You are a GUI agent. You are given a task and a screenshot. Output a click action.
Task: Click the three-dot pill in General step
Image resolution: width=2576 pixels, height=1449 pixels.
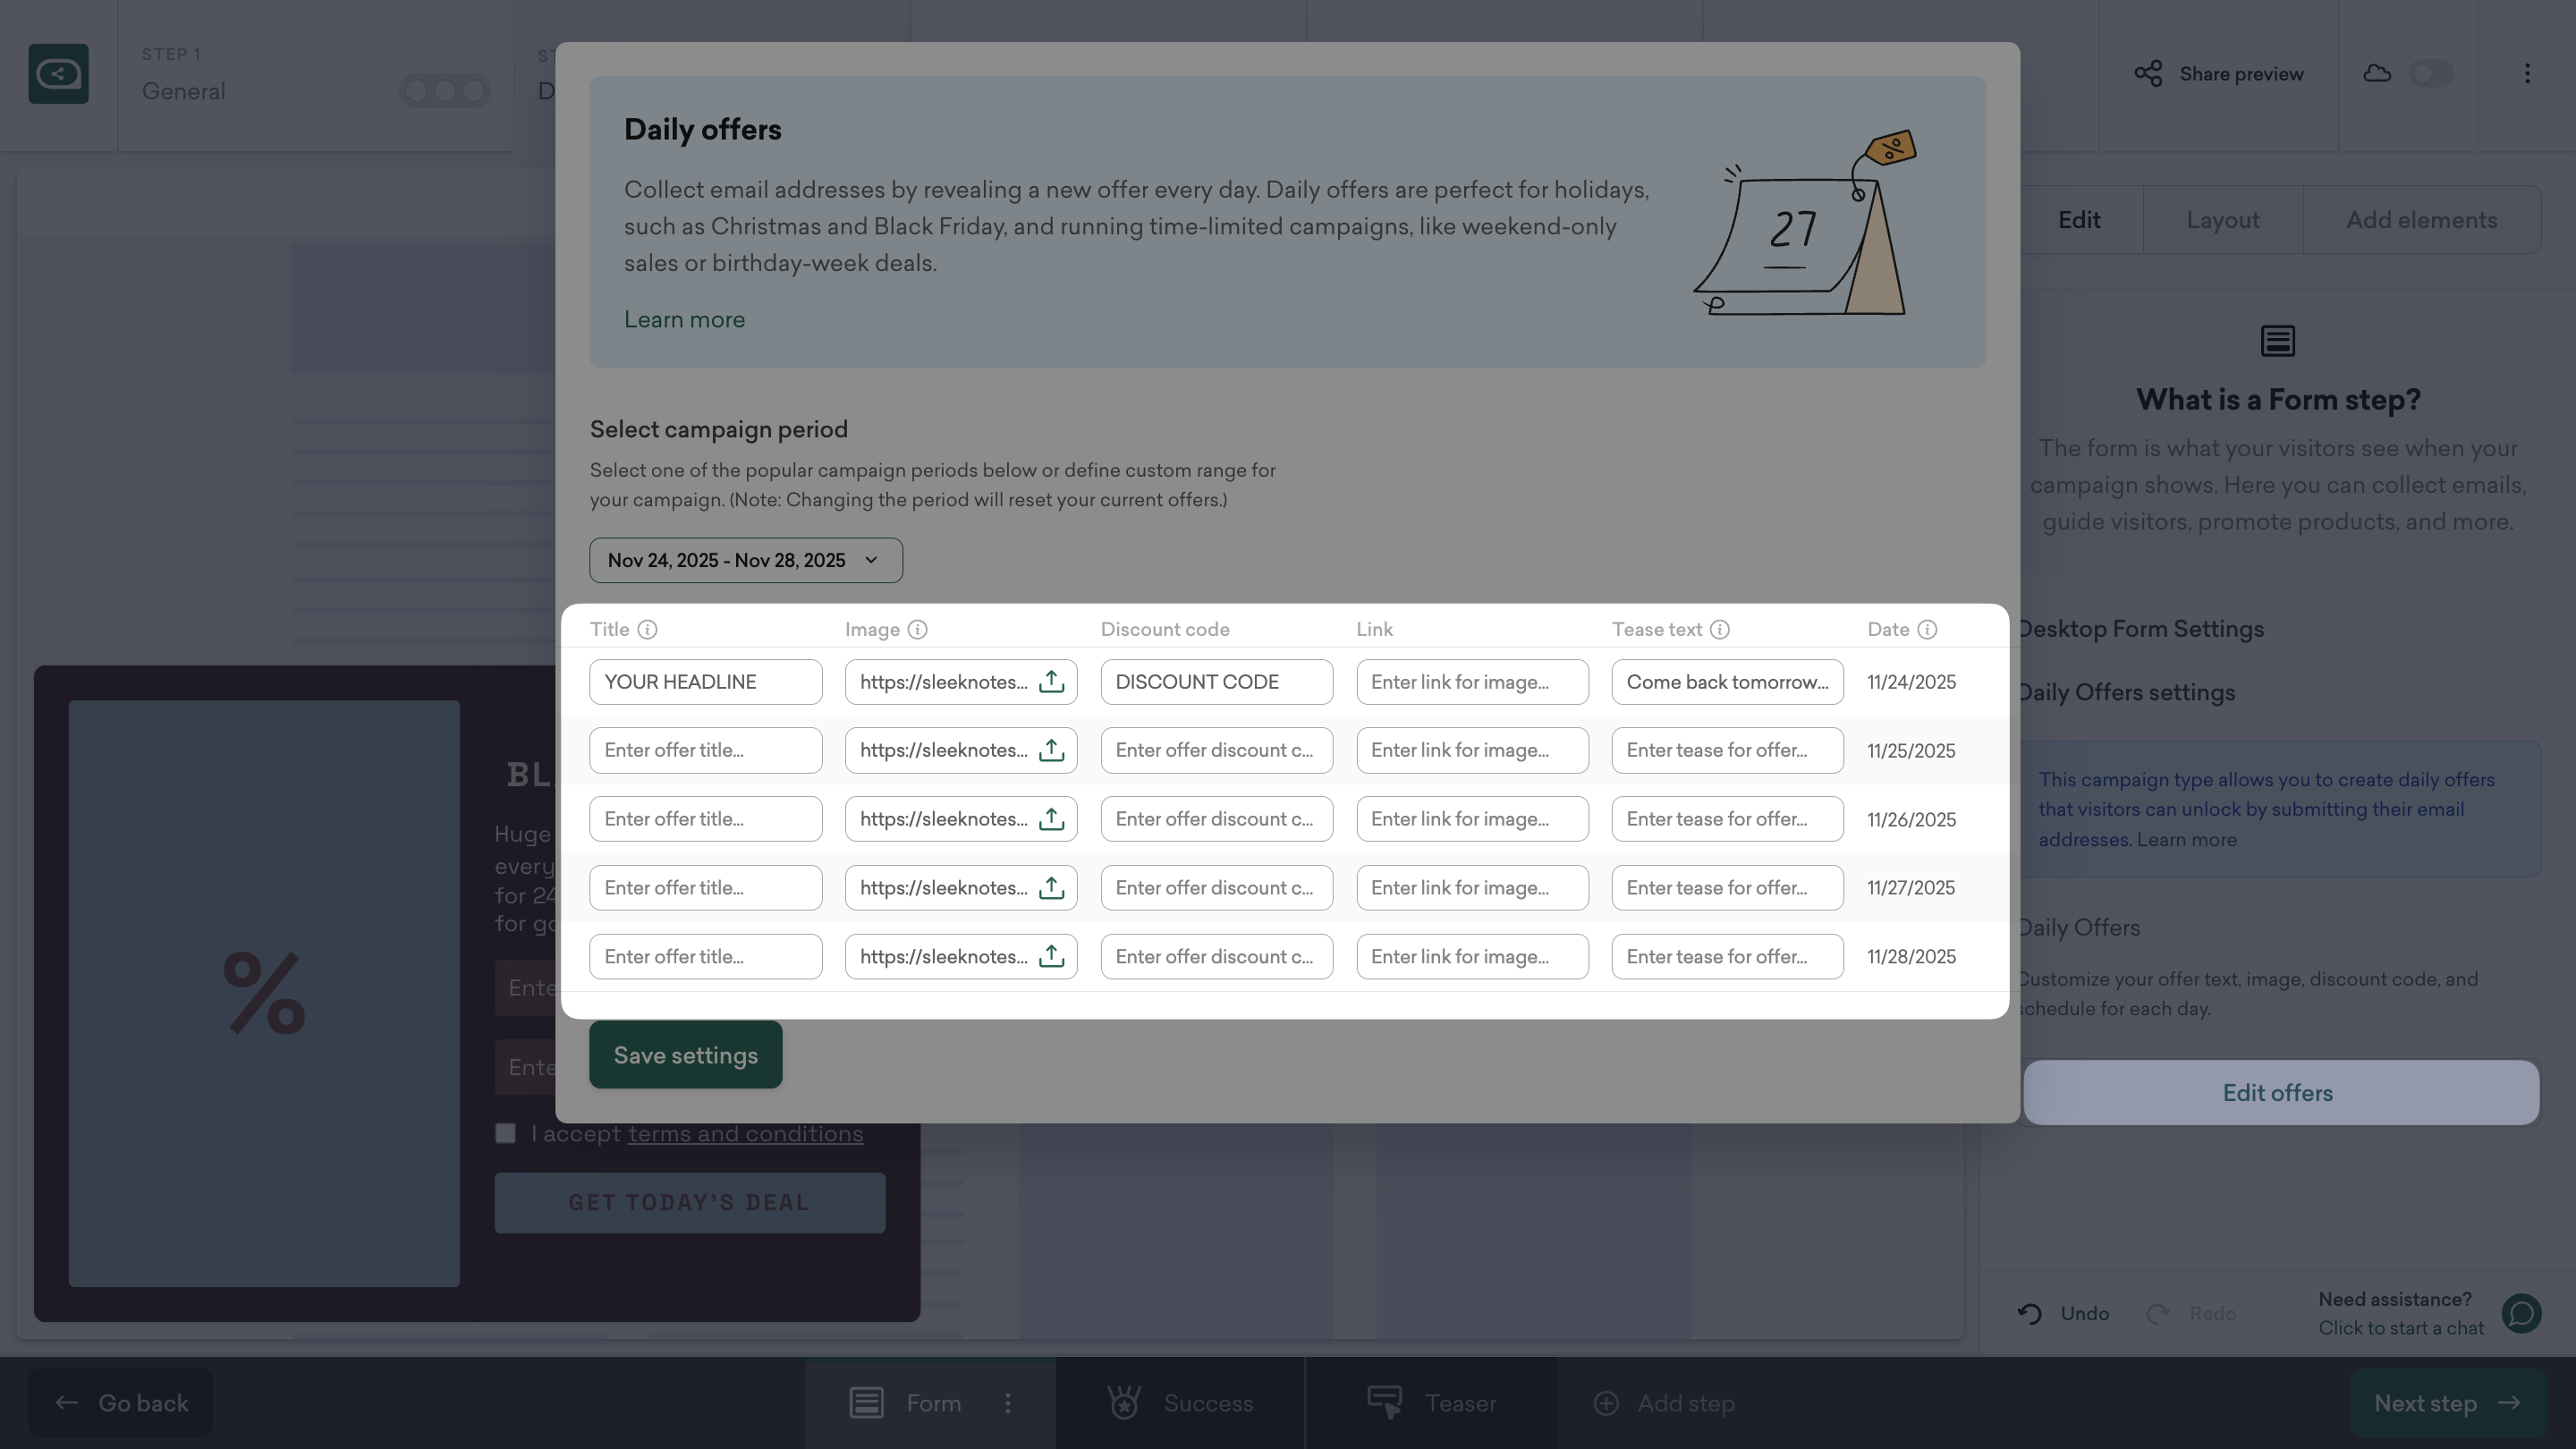point(445,91)
